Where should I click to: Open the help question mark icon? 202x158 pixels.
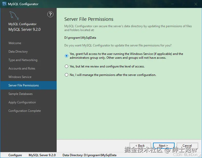click(x=50, y=14)
